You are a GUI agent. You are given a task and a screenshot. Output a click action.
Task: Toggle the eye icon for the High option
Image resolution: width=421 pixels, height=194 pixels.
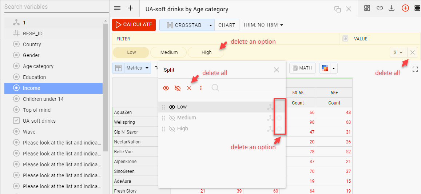coord(172,129)
